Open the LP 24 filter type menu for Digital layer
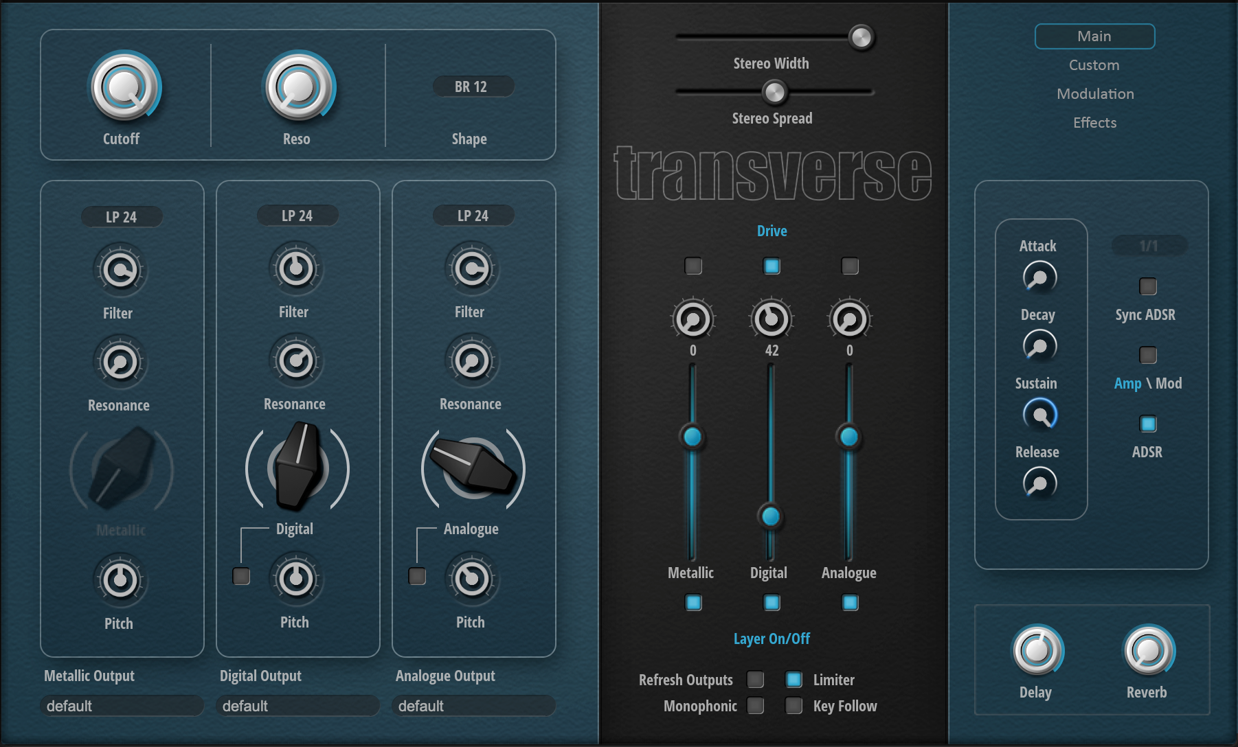Screen dimensions: 1238x747 297,215
